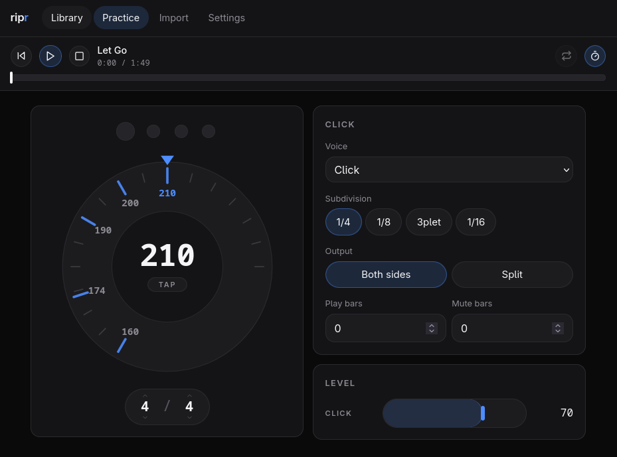The height and width of the screenshot is (457, 617).
Task: Toggle the loop repeat icon
Action: pos(567,56)
